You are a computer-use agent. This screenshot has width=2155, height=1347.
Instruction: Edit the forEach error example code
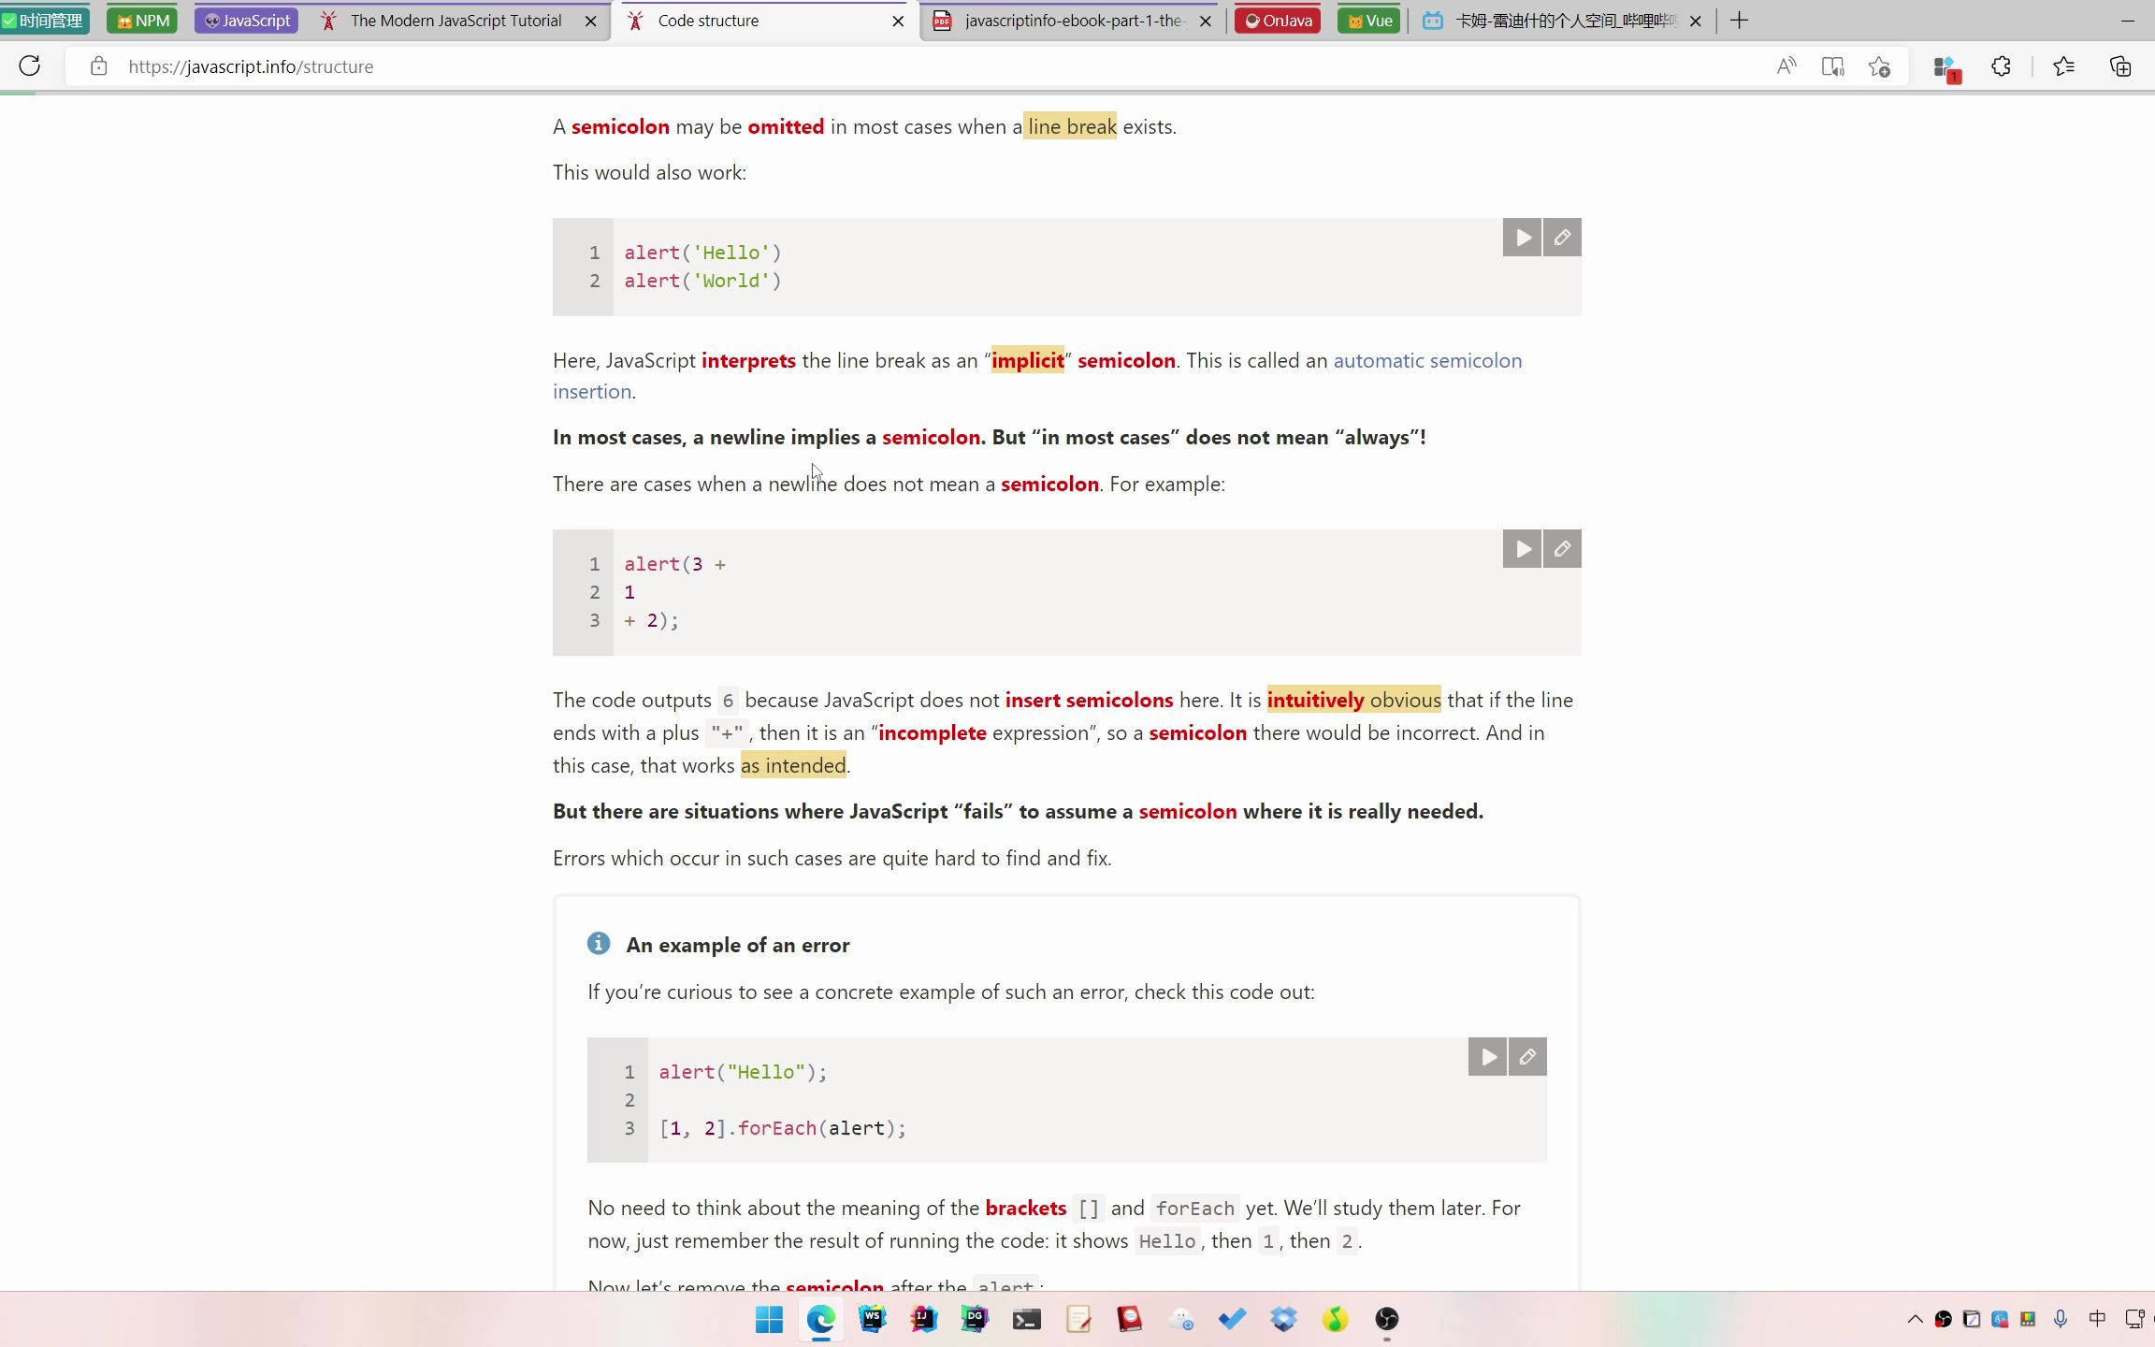click(1526, 1056)
